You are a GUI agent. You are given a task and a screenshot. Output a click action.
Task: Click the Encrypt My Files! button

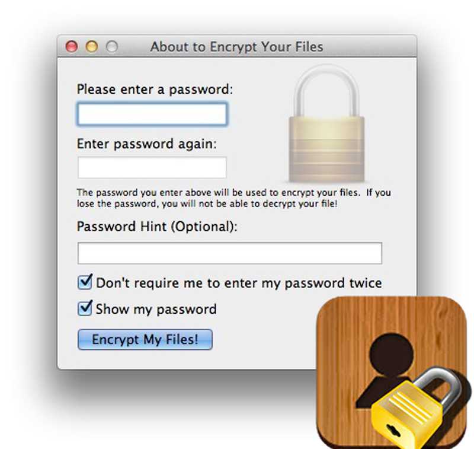(x=145, y=339)
